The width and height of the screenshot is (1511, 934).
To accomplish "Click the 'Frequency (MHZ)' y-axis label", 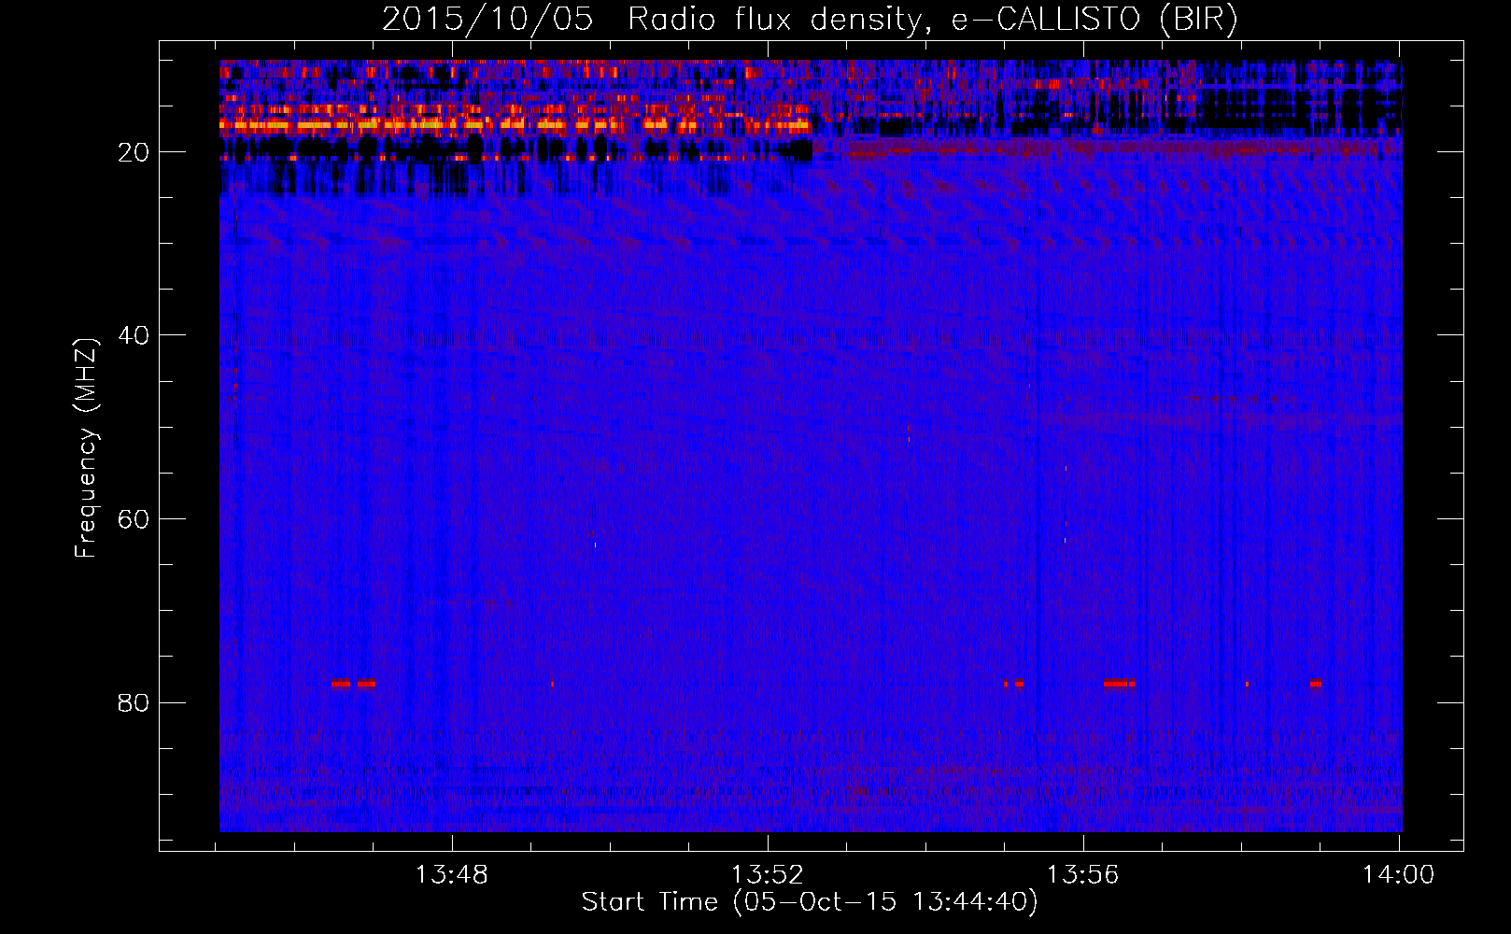I will click(x=86, y=448).
